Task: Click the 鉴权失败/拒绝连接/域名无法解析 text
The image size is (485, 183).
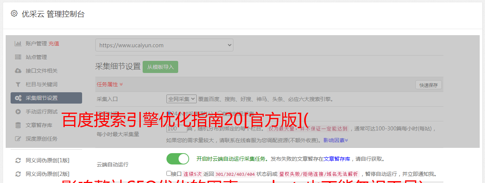Action: pos(319,174)
